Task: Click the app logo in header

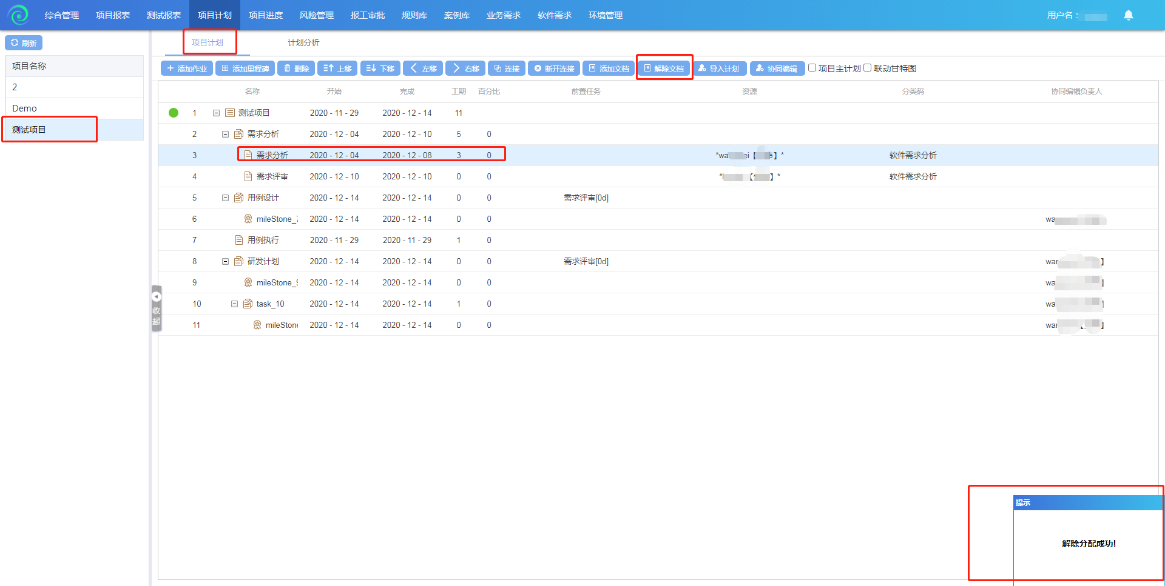Action: [19, 15]
